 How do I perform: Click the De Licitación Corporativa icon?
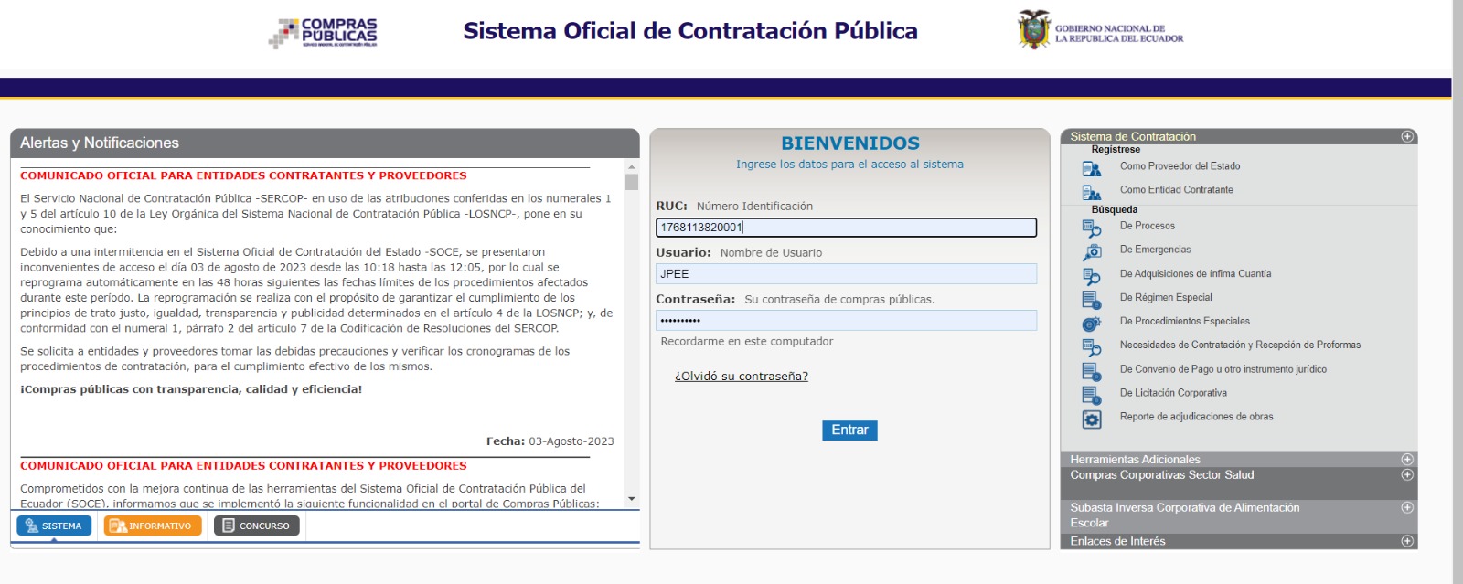pyautogui.click(x=1091, y=395)
